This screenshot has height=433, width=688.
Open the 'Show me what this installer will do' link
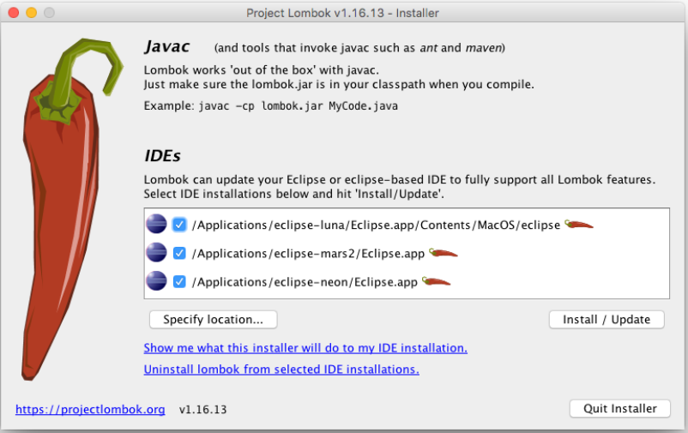(305, 348)
